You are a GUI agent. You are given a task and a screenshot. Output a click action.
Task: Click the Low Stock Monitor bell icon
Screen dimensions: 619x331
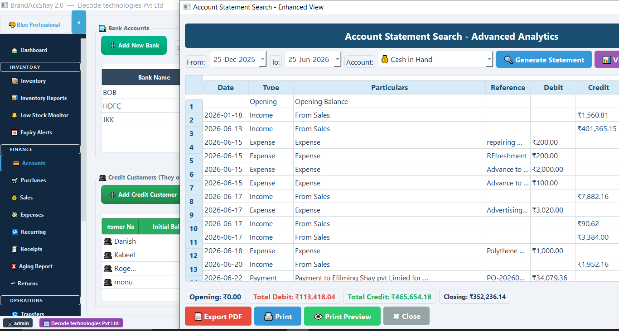tap(15, 115)
